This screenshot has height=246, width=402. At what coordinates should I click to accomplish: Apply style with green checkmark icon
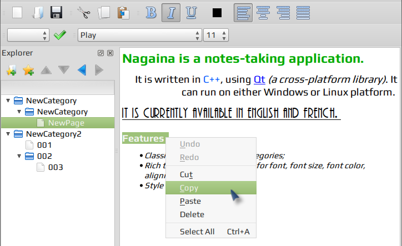coord(60,35)
